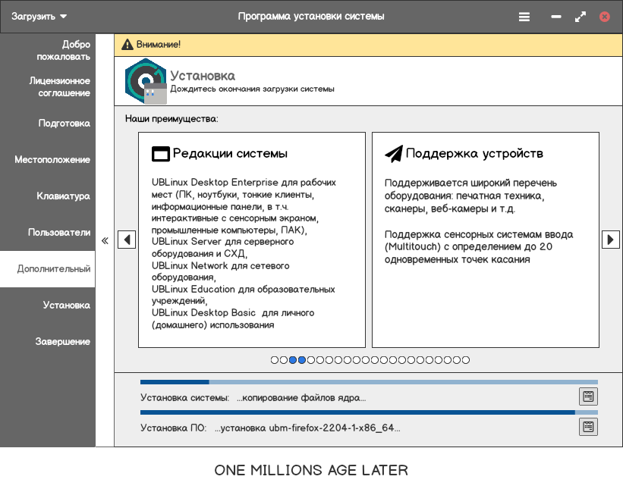Click the Внимание! notification bar text
Image resolution: width=623 pixels, height=492 pixels.
158,45
